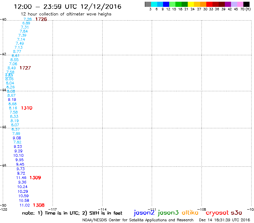The height and width of the screenshot is (223, 254).
Task: Pick the lavender swatch in the color scale
Action: 234,4
